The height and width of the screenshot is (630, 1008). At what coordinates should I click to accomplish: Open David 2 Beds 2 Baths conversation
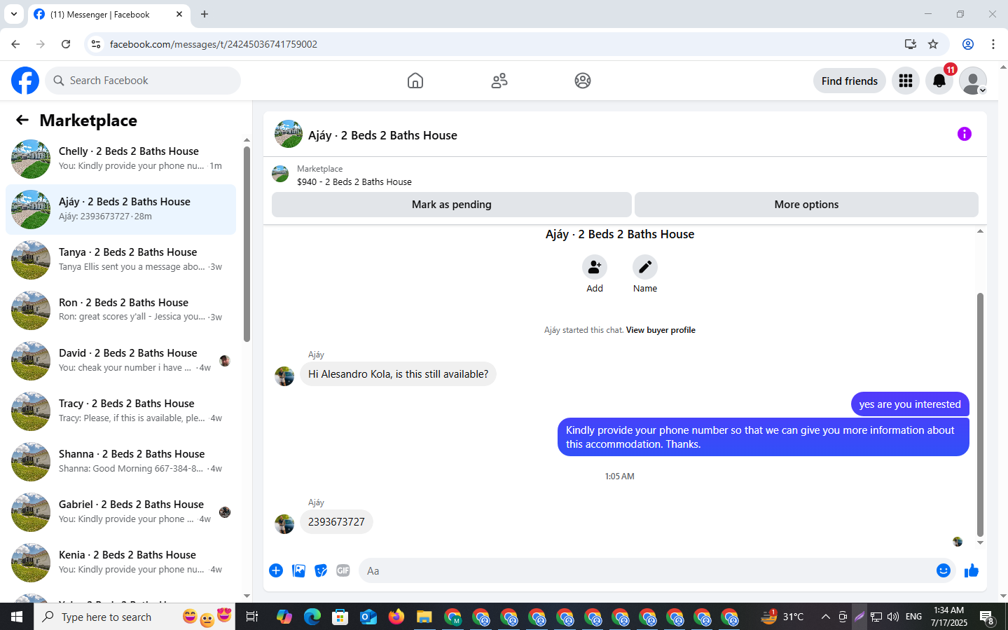tap(120, 361)
